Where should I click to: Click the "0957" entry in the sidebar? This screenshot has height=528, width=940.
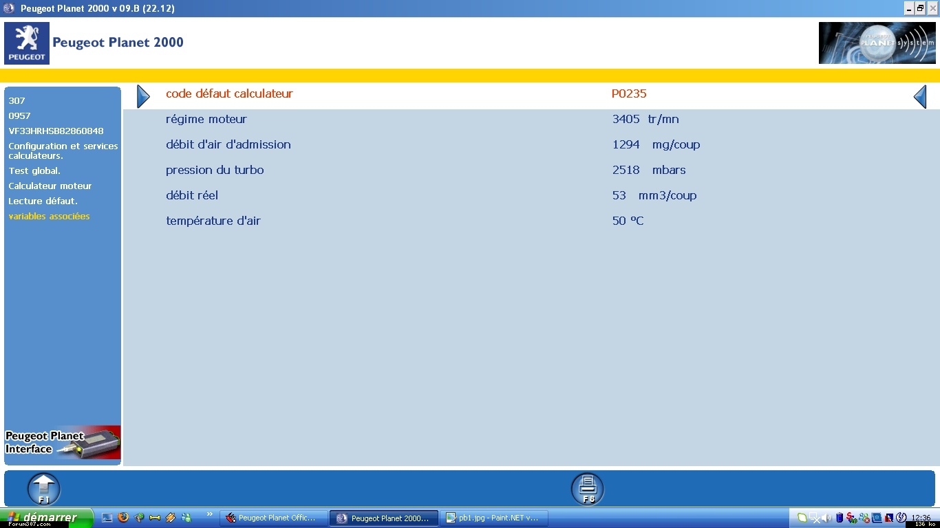click(19, 115)
